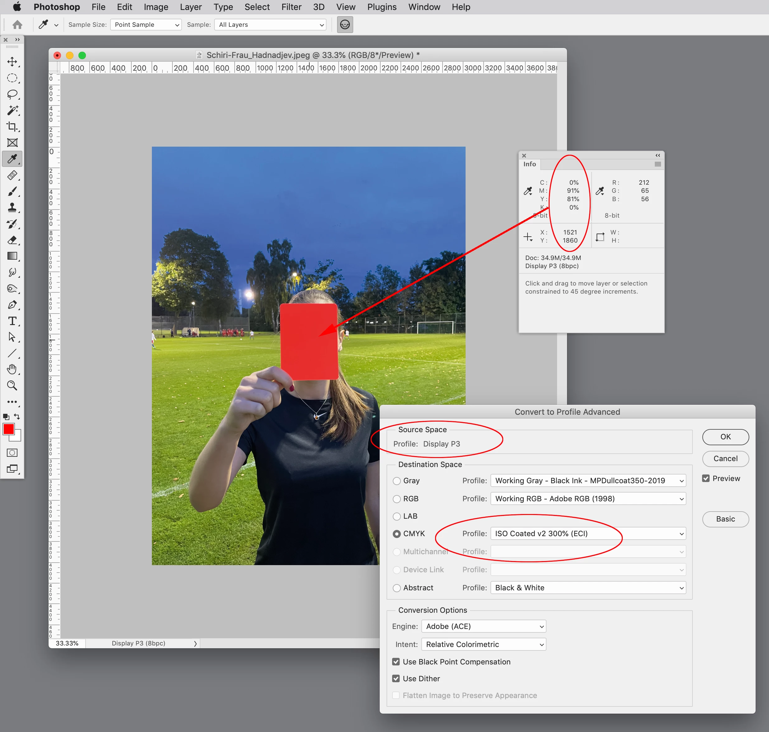
Task: Activate the Zoom tool
Action: (12, 385)
